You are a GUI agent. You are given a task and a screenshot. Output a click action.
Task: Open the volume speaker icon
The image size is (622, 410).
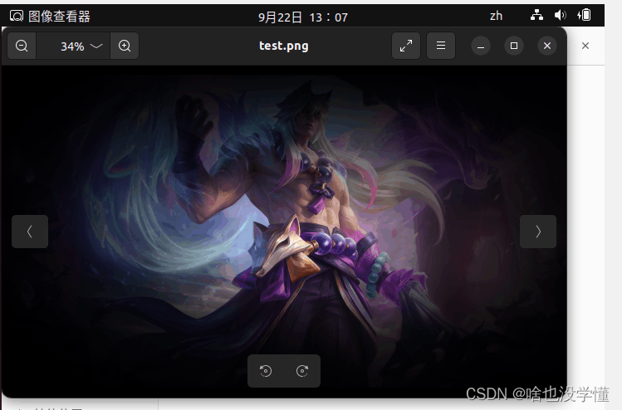(560, 16)
